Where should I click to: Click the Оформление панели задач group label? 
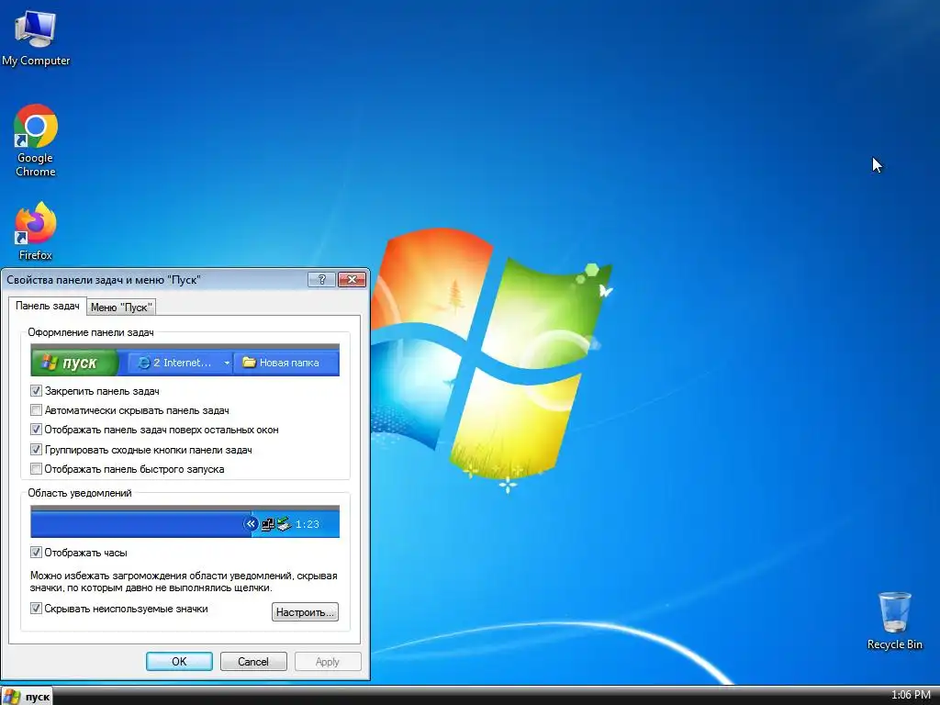91,332
